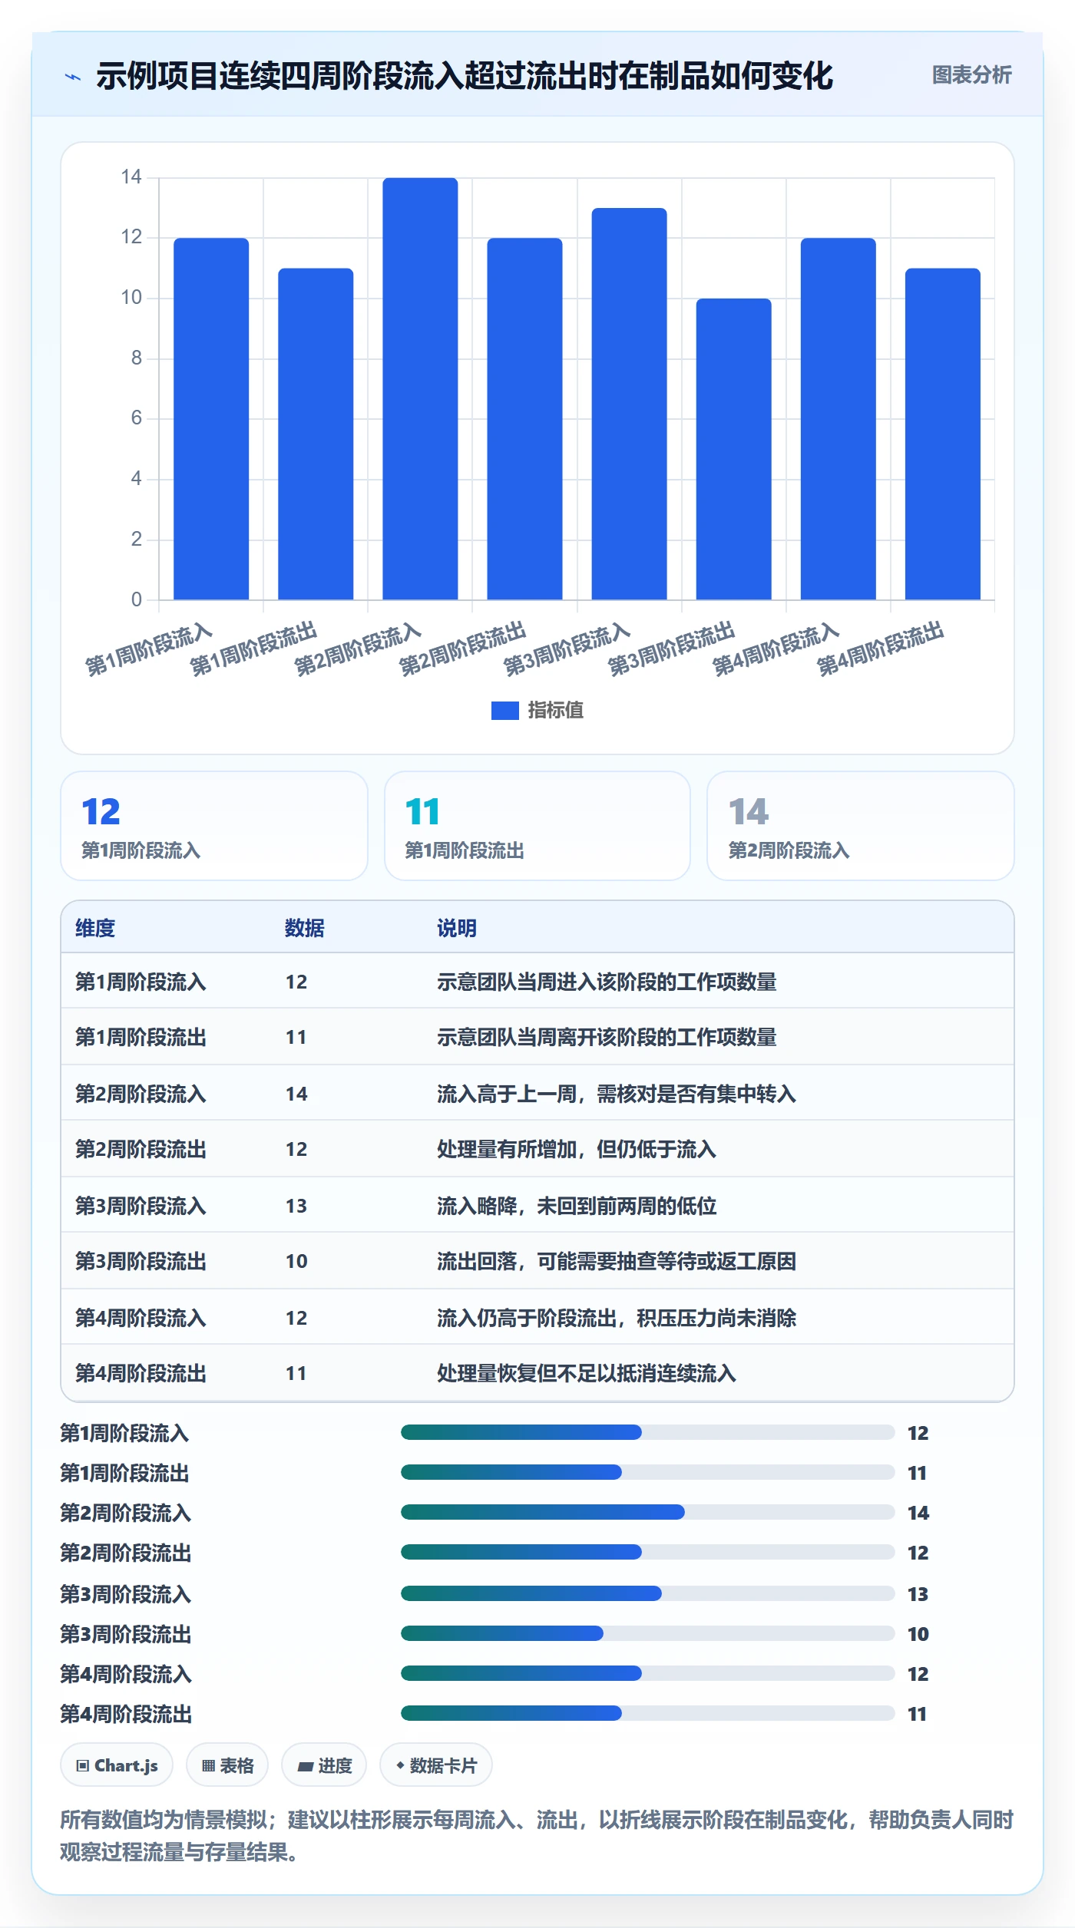Click table row cell 第1周阶段流入
Viewport: 1075px width, 1928px height.
point(141,982)
